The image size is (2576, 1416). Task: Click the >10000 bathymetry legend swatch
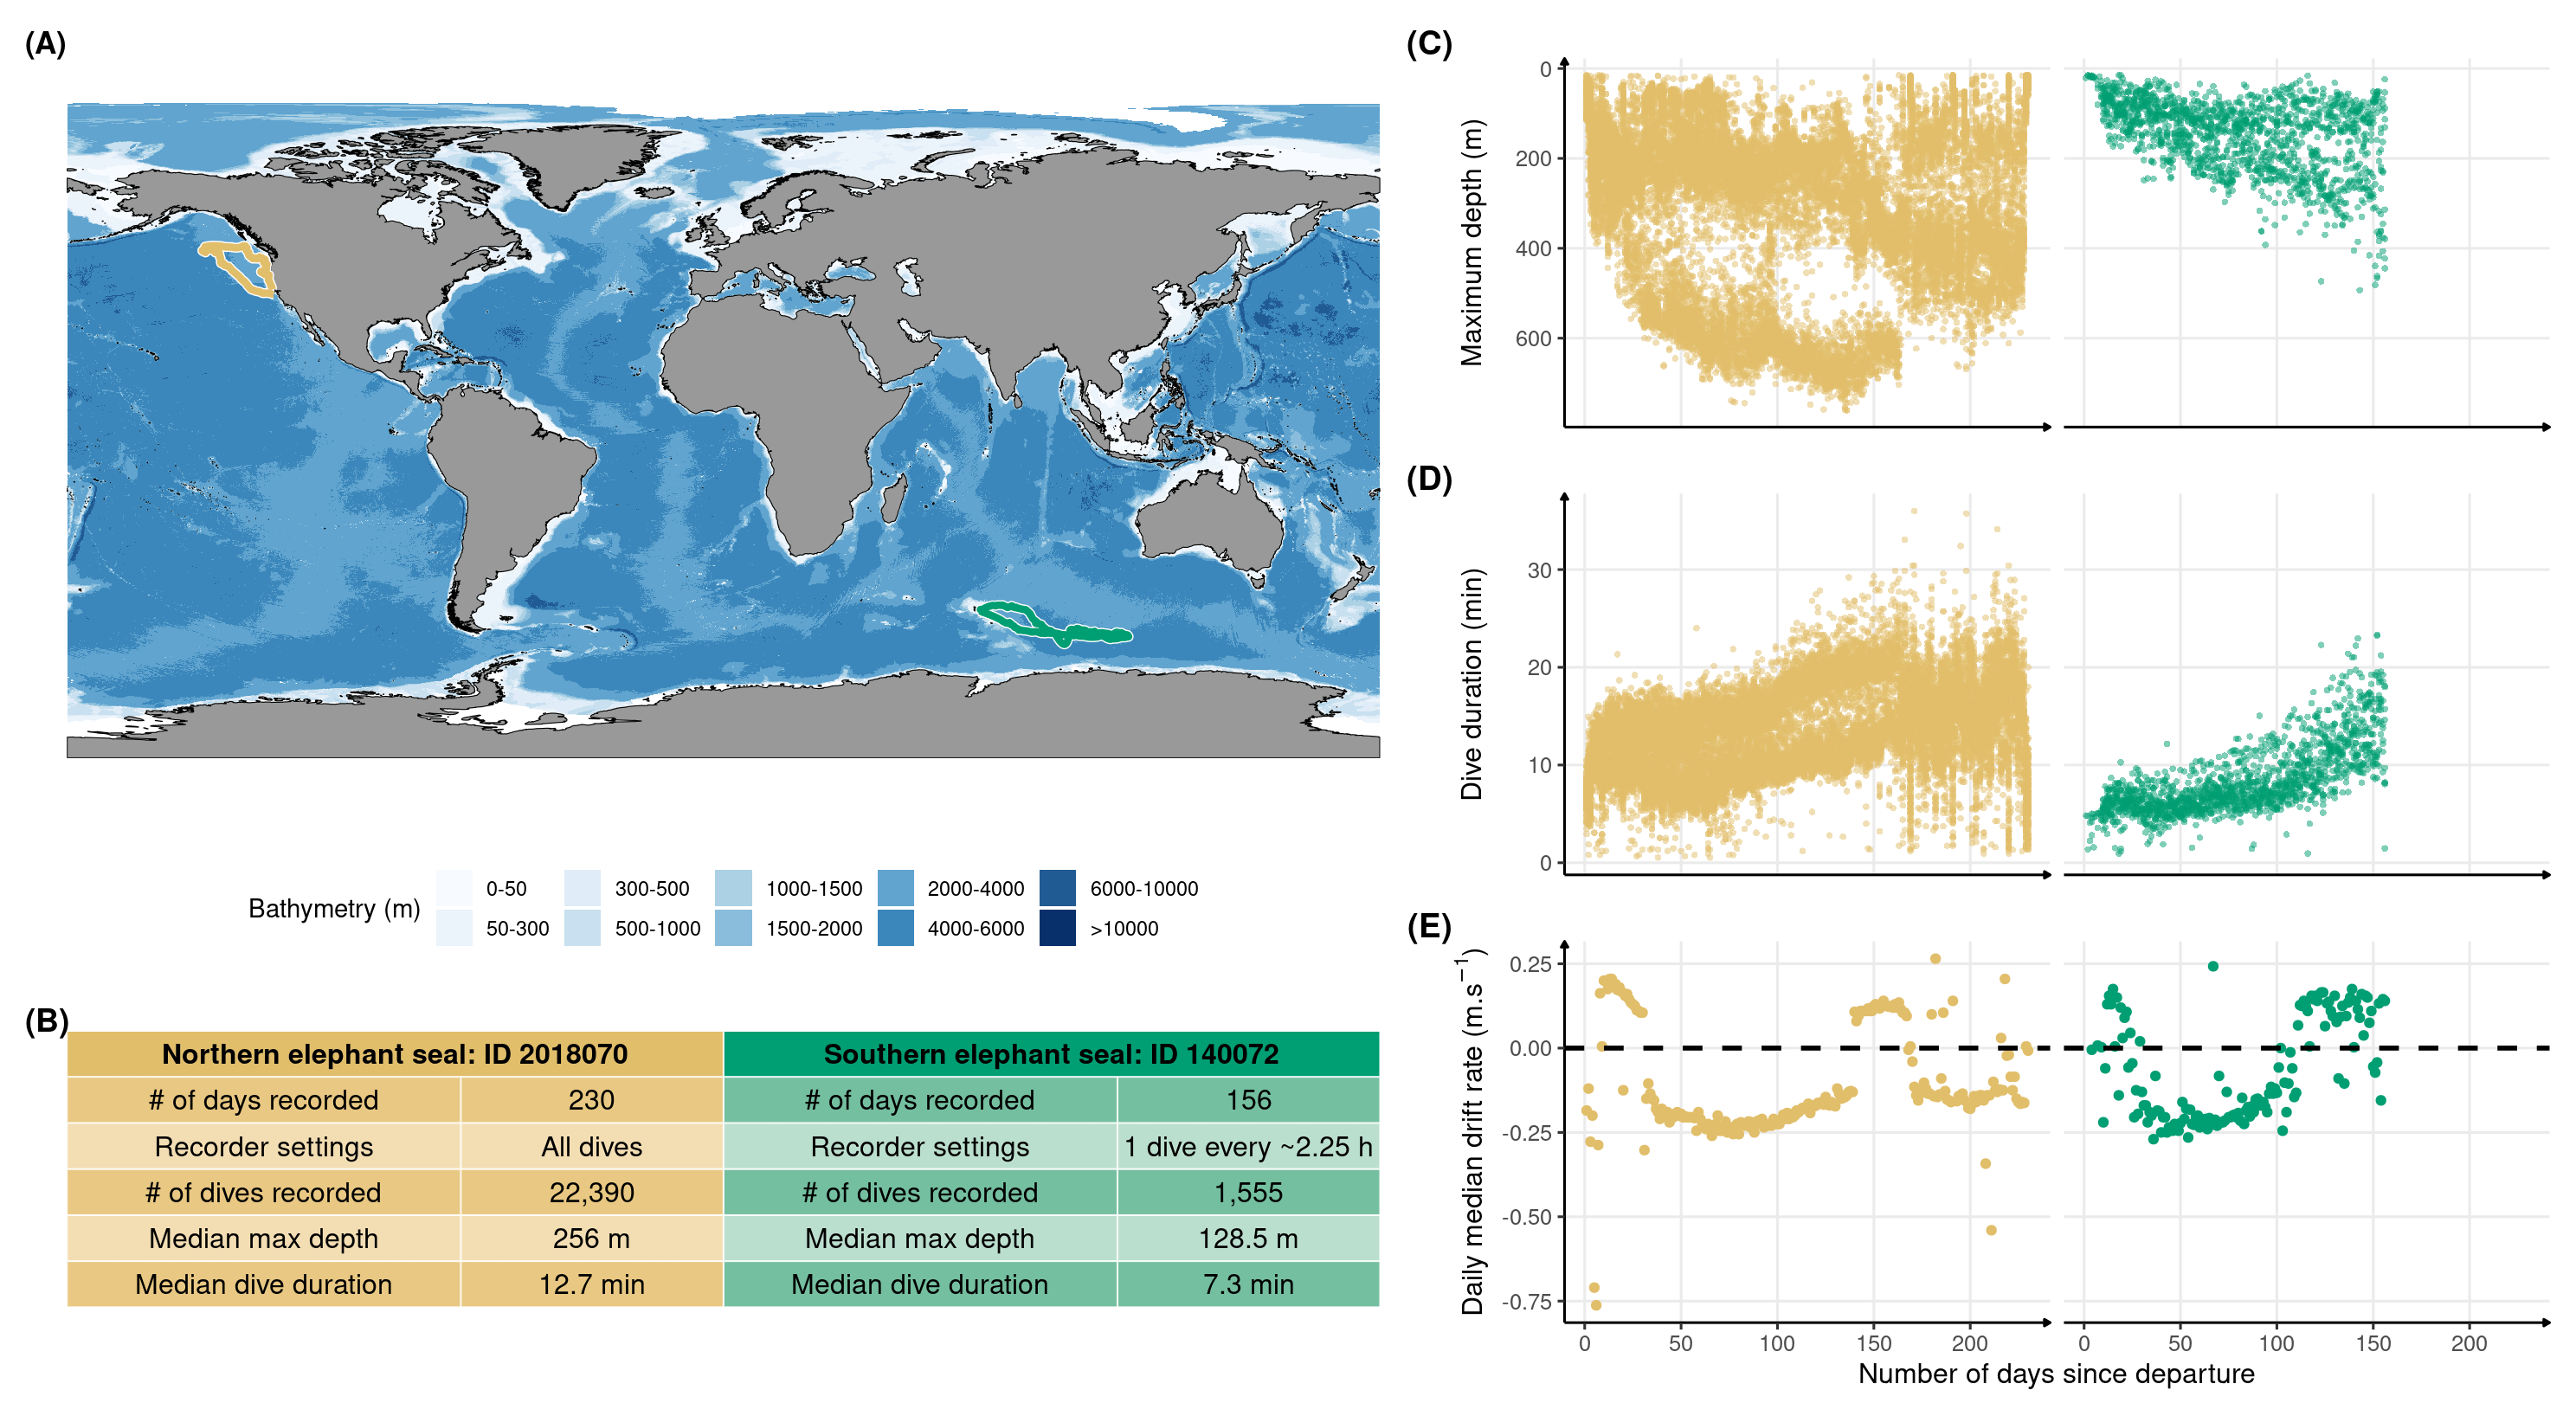pos(1057,928)
